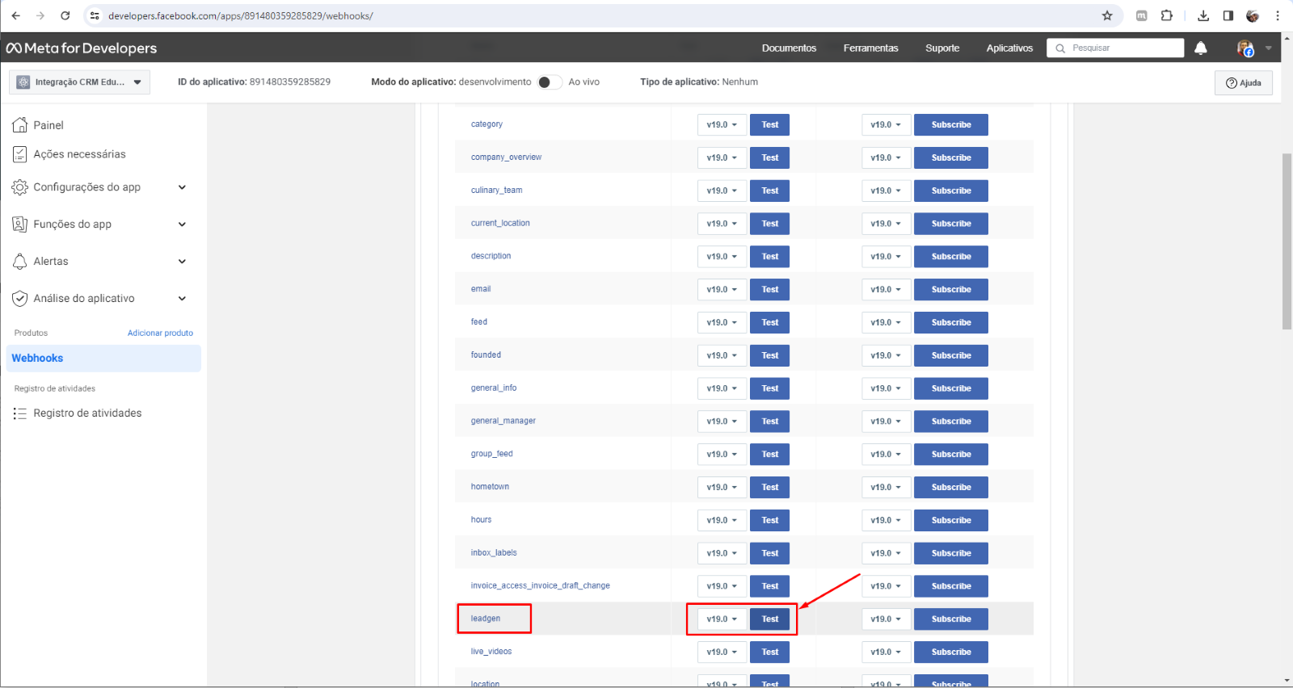Open email test version dropdown
The height and width of the screenshot is (688, 1293).
pyautogui.click(x=722, y=290)
